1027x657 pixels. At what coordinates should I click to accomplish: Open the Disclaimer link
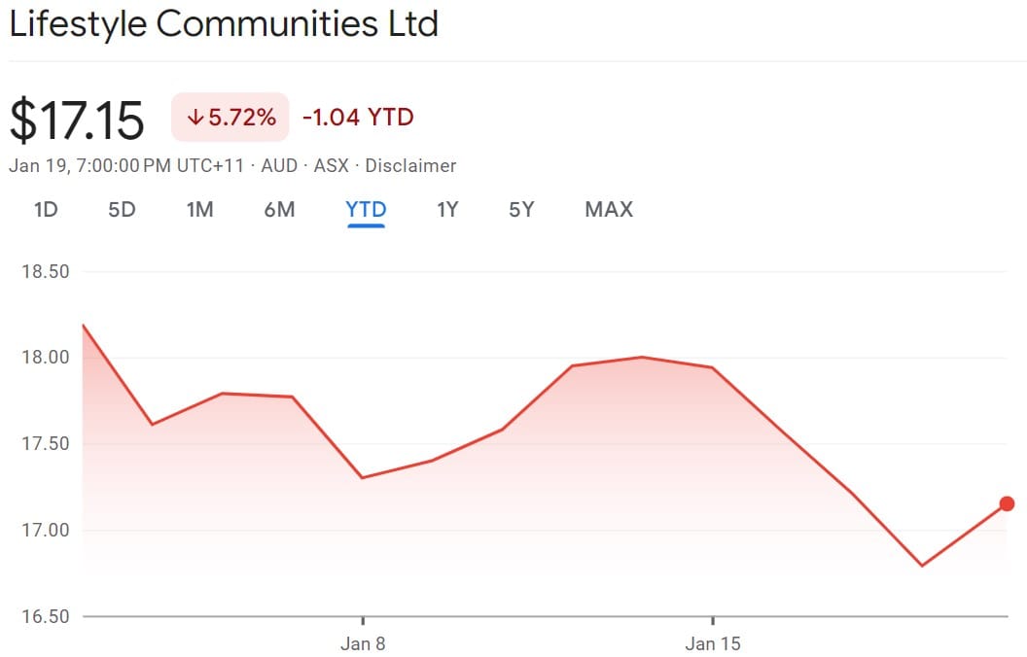[411, 165]
